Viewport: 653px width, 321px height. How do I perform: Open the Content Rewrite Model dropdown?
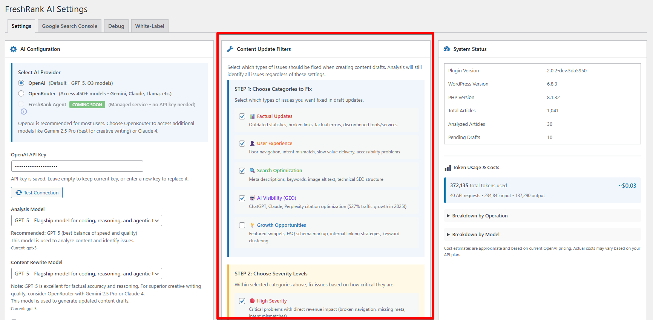(x=87, y=274)
